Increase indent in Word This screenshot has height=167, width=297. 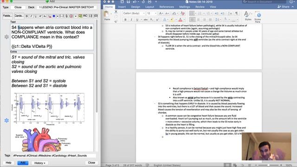coord(223,13)
